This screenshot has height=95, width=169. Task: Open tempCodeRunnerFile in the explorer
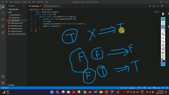[x=18, y=34]
